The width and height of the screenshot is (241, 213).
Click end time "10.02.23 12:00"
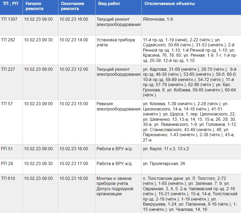(x=74, y=69)
